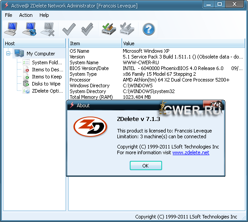Click the wipe disk icon with green check
The image size is (248, 222).
(109, 29)
